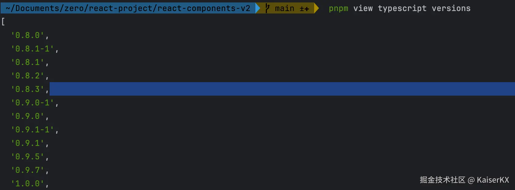
Task: Click the highlighted '0.8.3' version line
Action: [x=28, y=89]
